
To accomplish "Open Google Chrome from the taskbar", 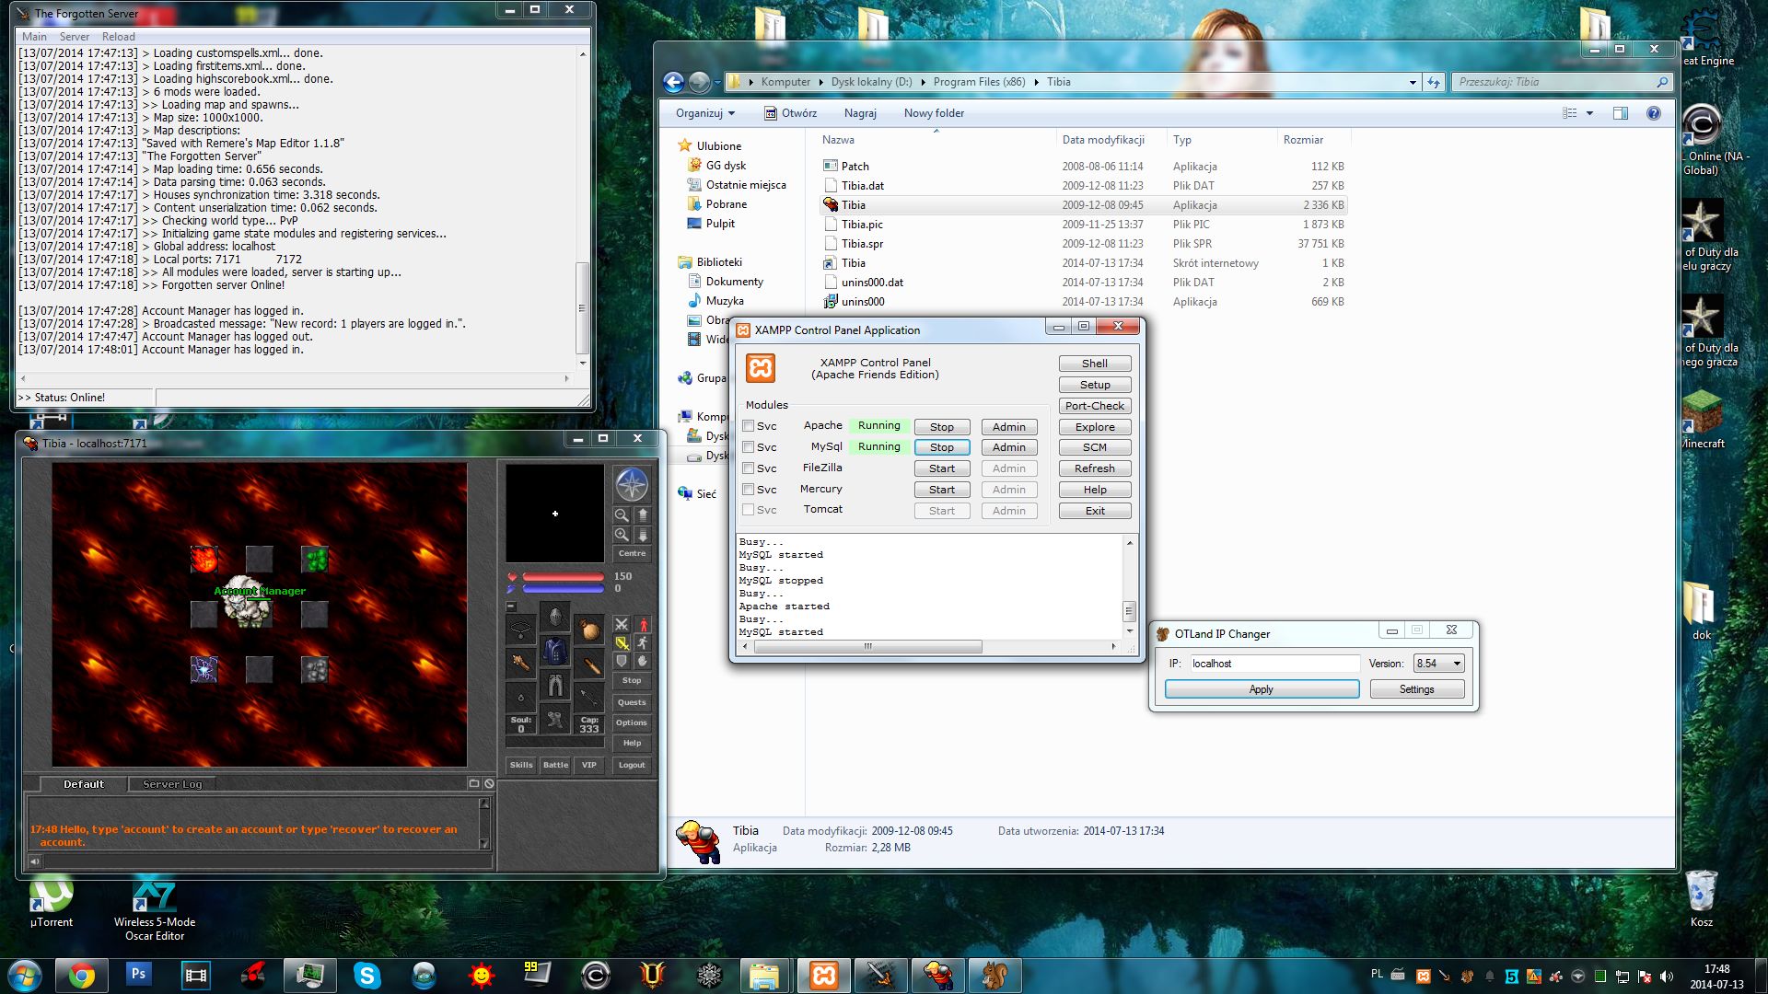I will (x=81, y=976).
